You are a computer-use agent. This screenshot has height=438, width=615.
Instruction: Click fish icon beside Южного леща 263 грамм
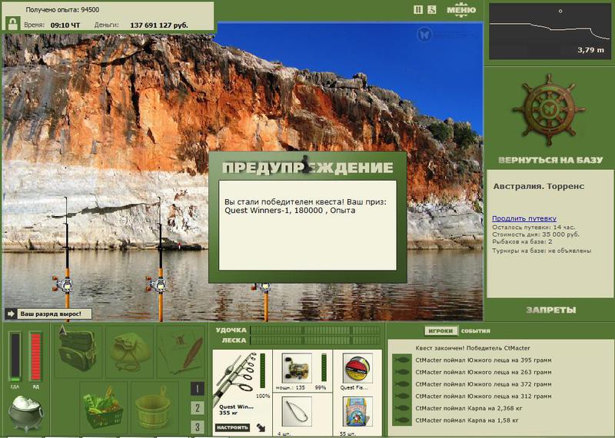(x=402, y=372)
